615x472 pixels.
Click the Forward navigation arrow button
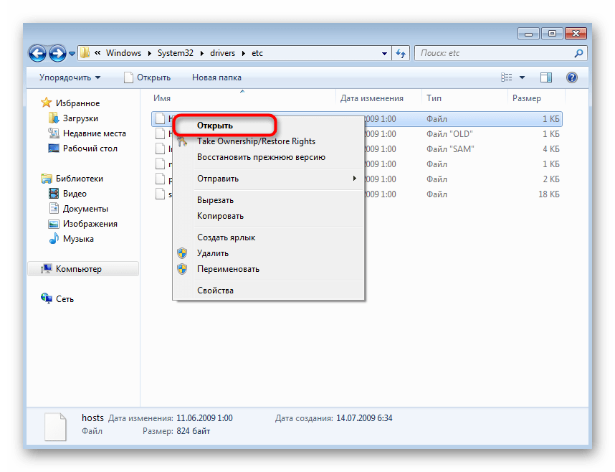[58, 53]
